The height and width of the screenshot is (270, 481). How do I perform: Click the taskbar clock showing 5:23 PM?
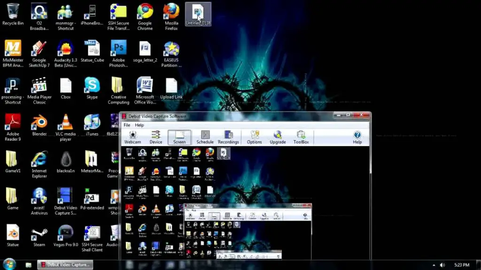(462, 265)
